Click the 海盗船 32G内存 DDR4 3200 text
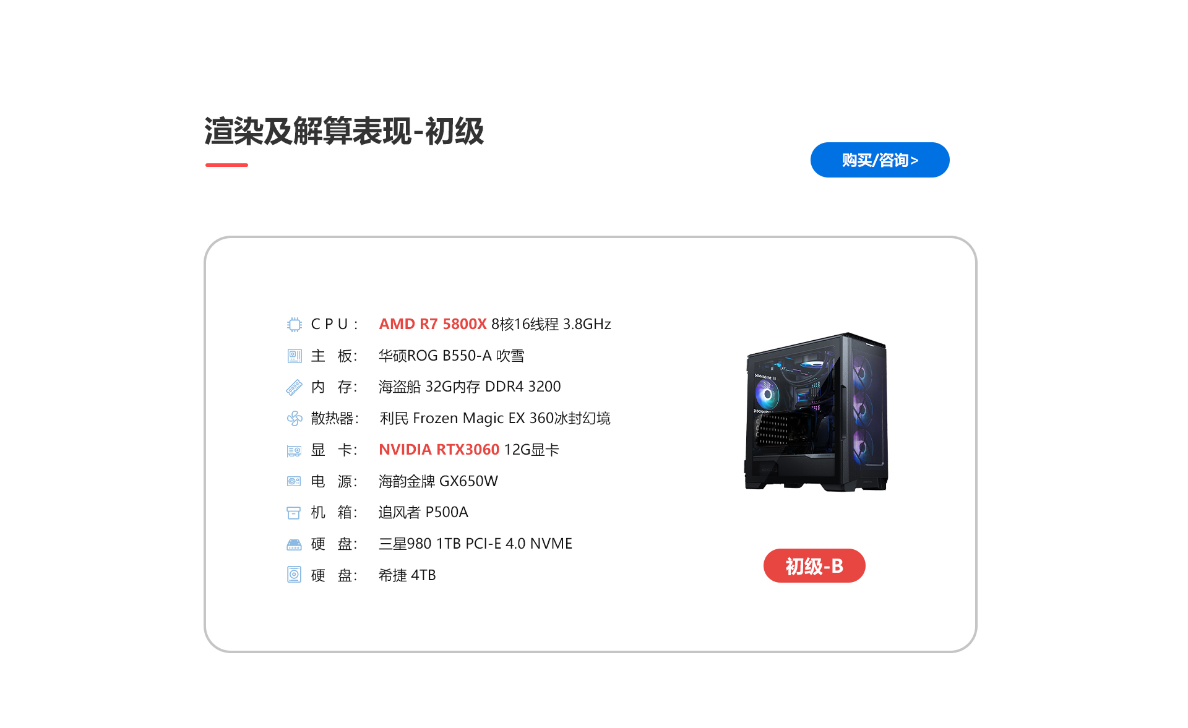Screen dimensions: 1188x728 470,387
